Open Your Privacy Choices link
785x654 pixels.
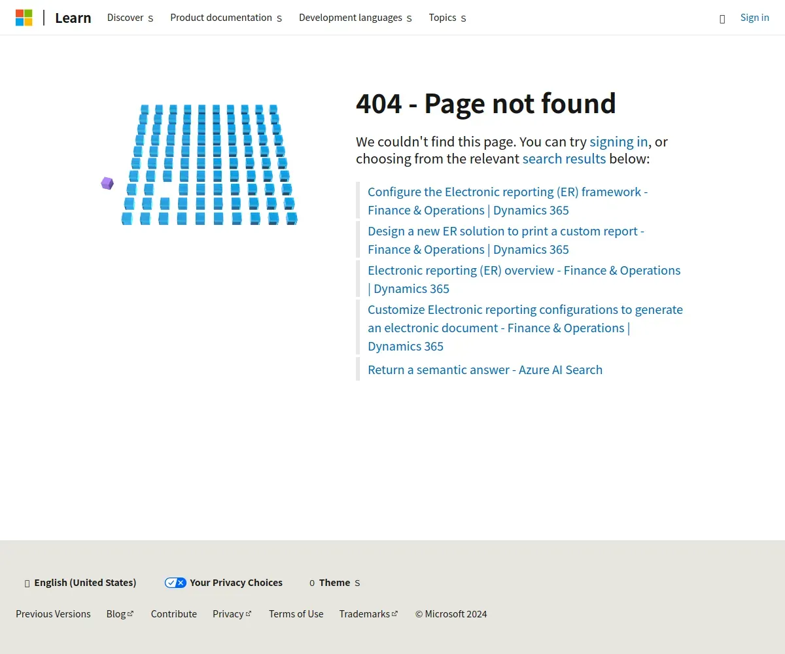[224, 583]
